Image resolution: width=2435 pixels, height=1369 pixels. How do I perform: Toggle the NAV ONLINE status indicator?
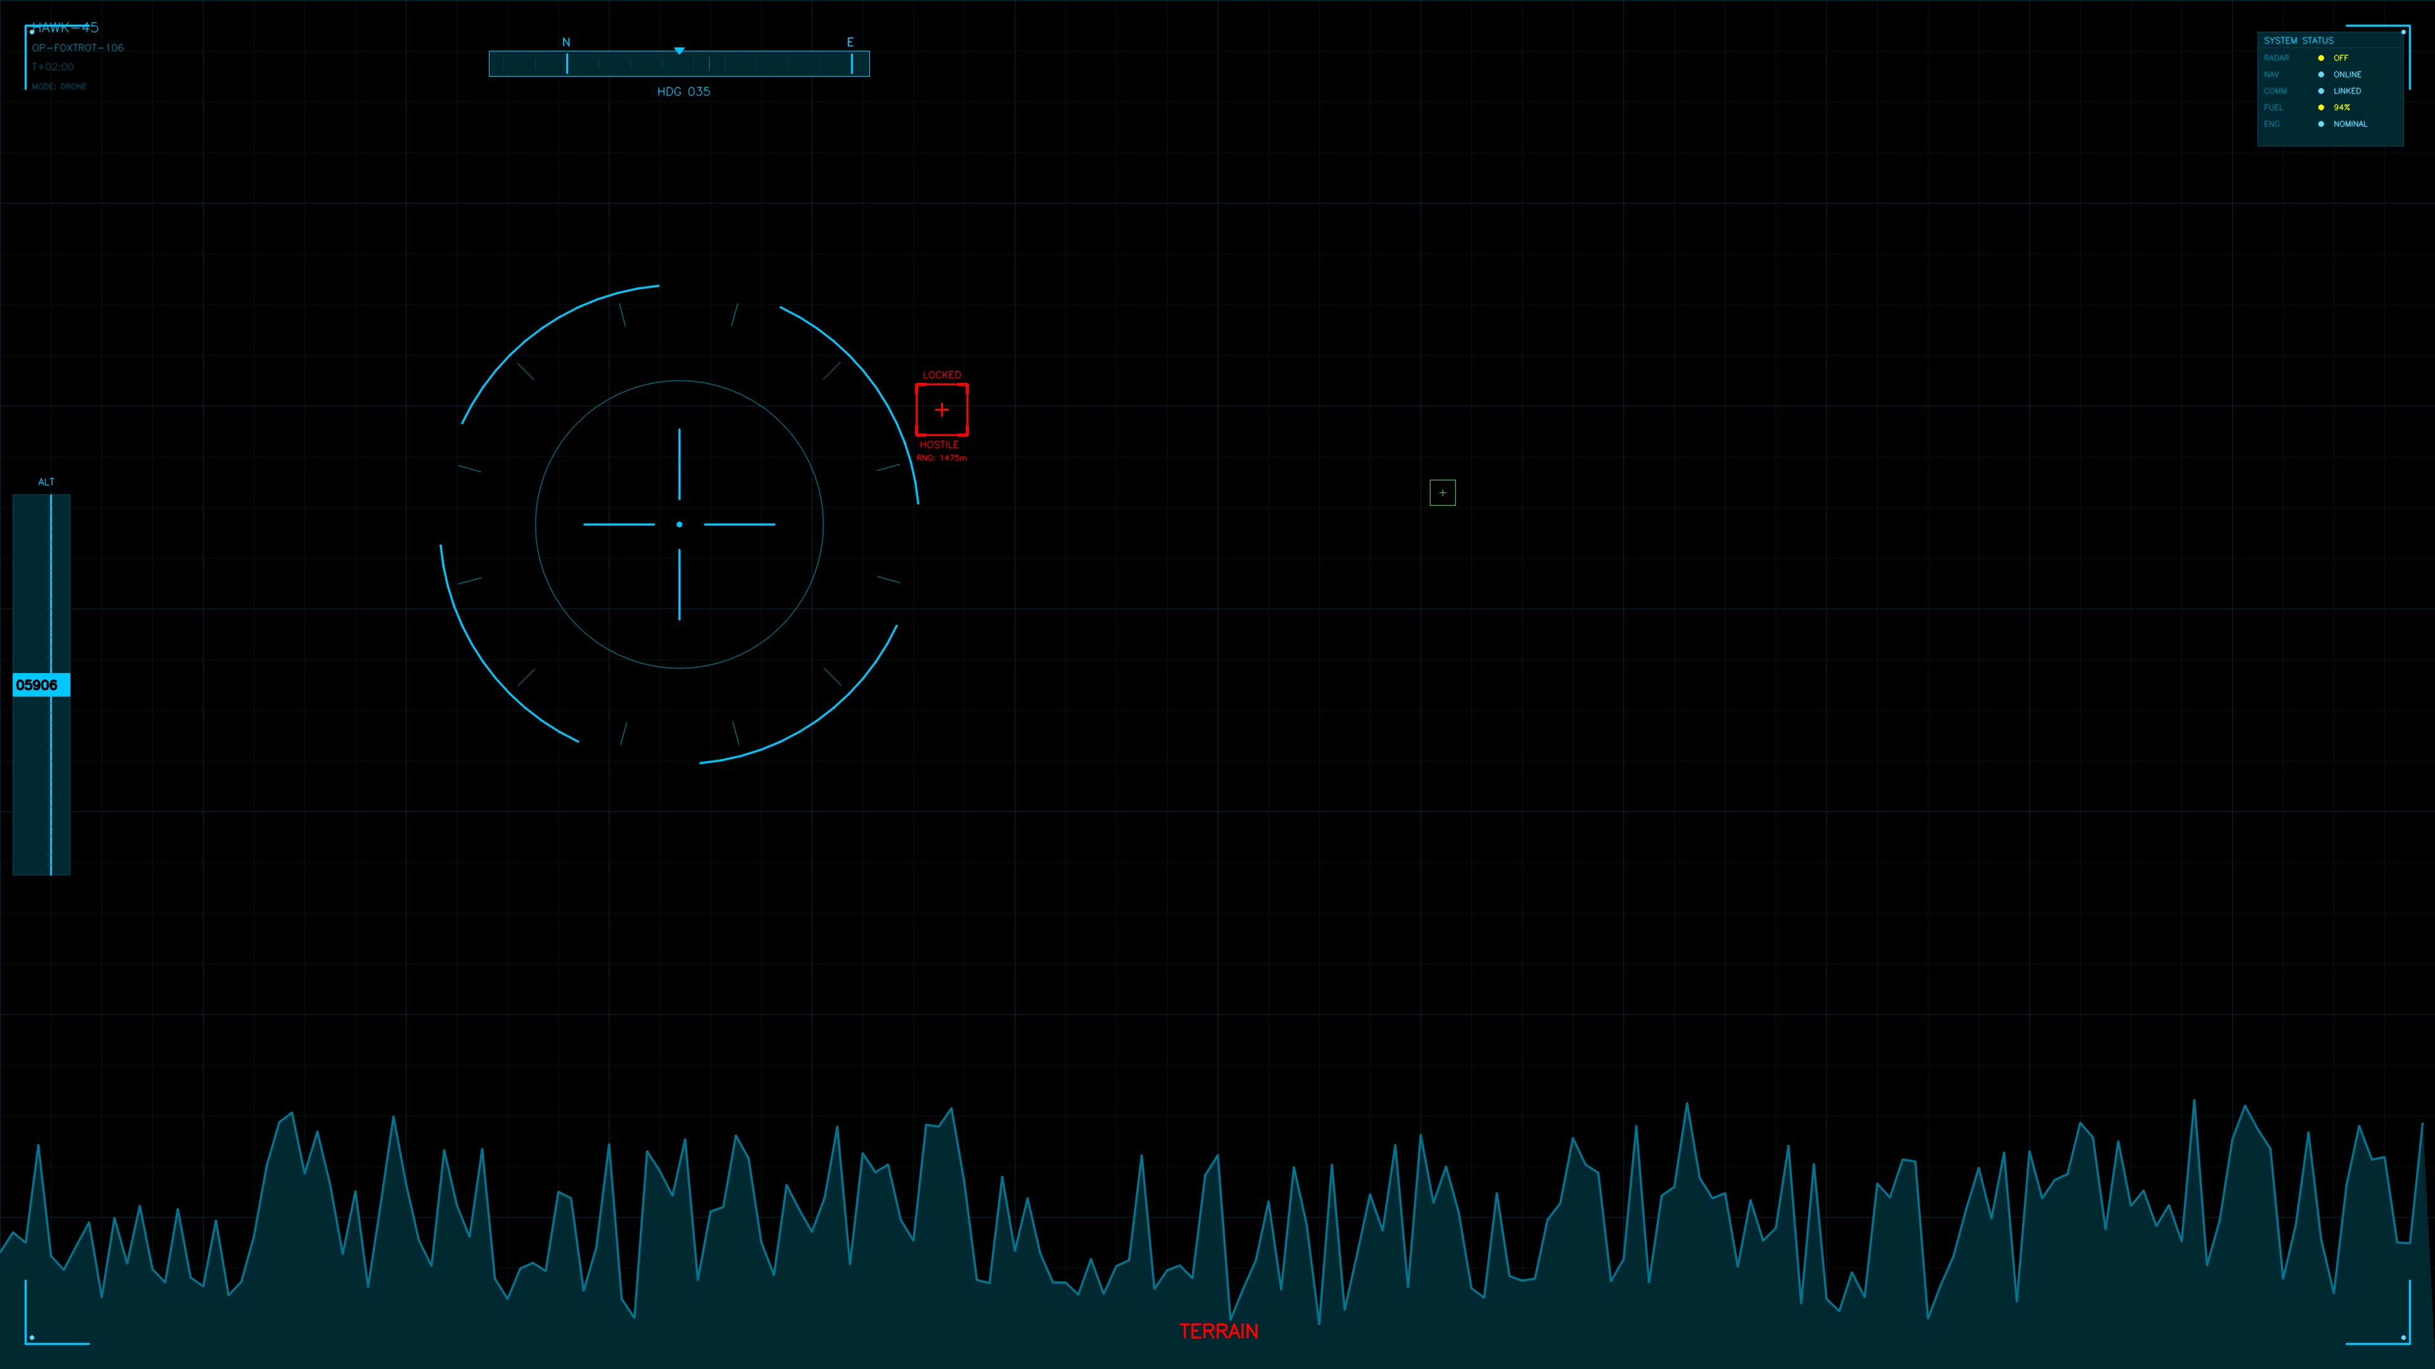pos(2348,74)
